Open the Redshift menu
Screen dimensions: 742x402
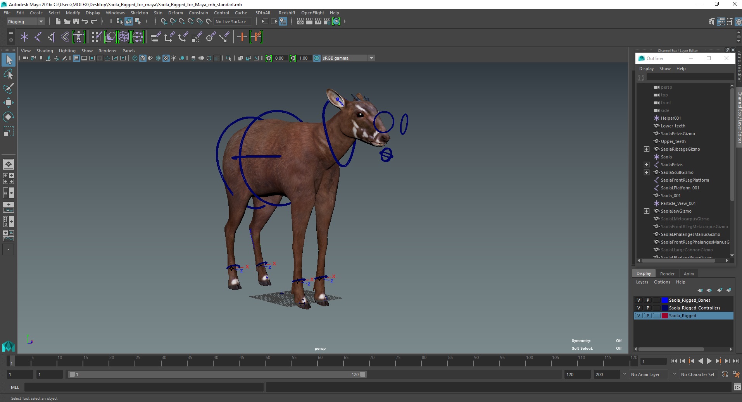(286, 13)
